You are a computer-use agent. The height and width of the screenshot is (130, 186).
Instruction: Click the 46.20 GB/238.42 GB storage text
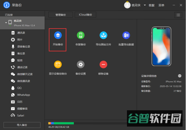coord(59,127)
